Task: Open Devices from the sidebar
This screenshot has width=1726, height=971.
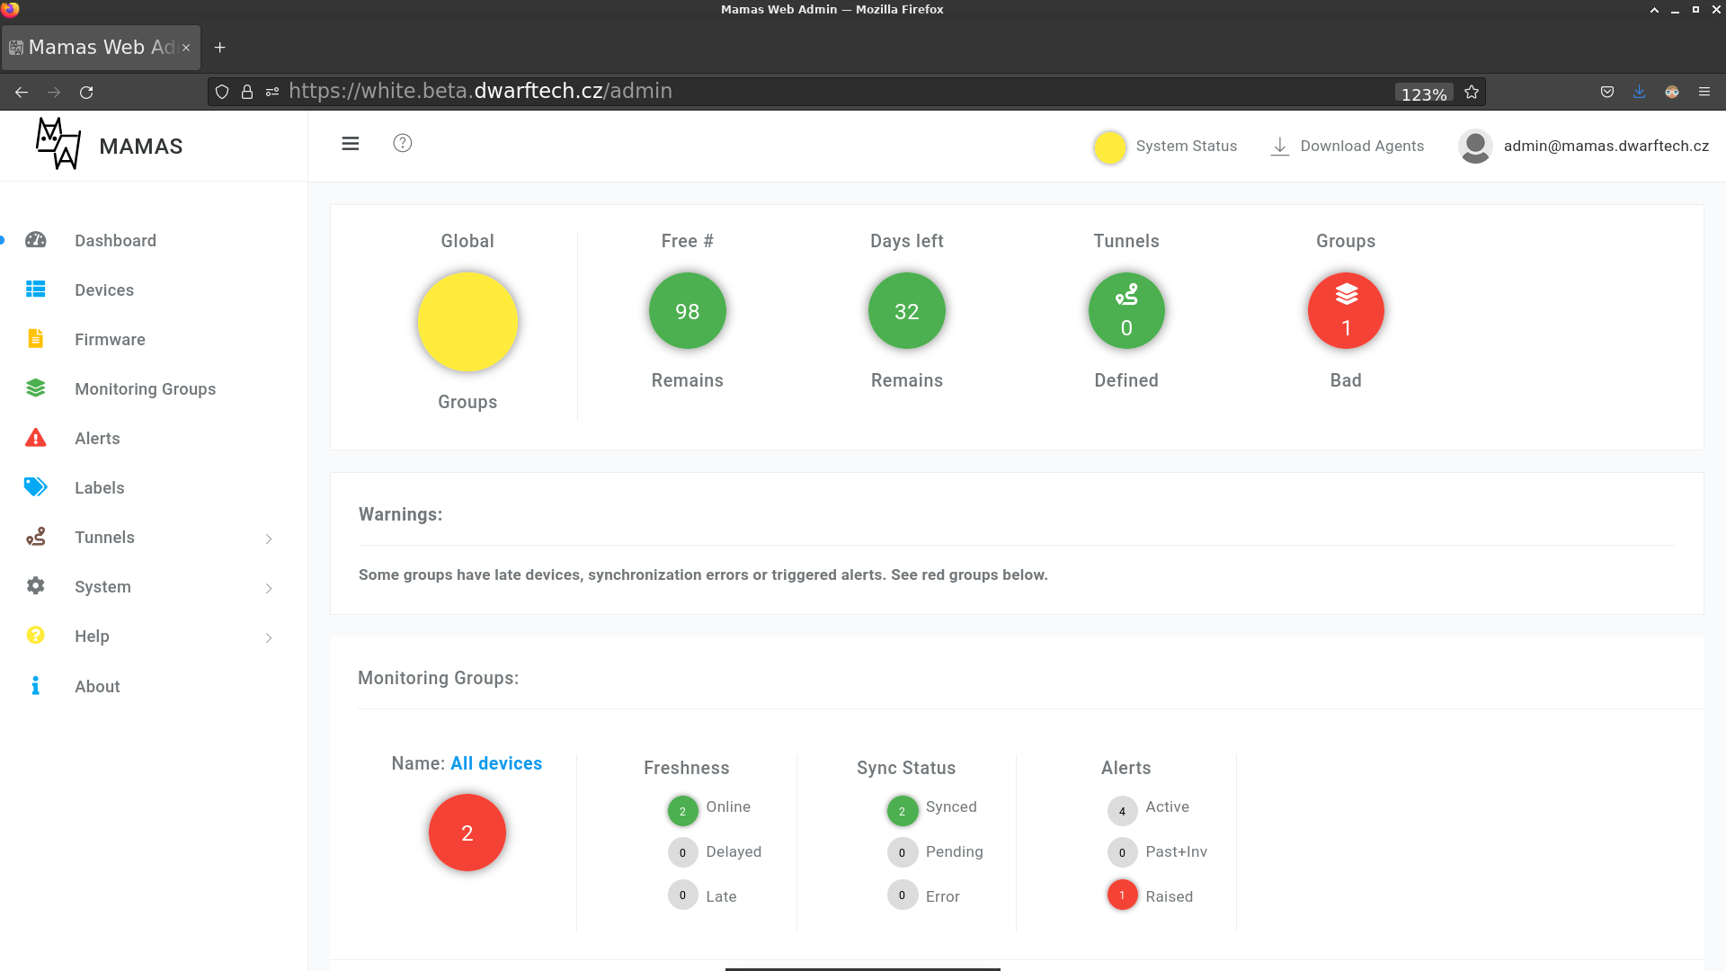Action: 104,290
